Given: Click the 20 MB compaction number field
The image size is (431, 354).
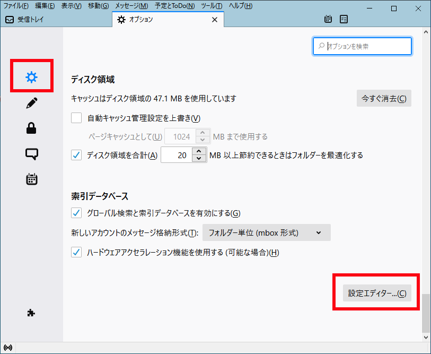Looking at the screenshot, I should click(177, 155).
